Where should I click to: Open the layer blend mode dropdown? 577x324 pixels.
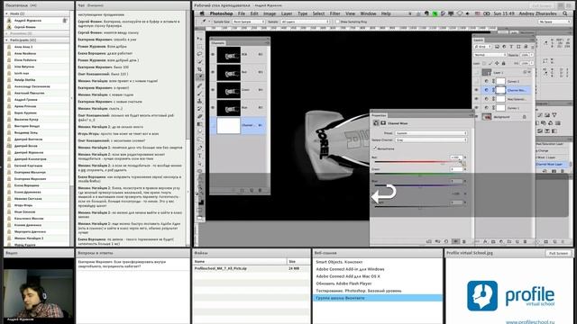(x=490, y=55)
